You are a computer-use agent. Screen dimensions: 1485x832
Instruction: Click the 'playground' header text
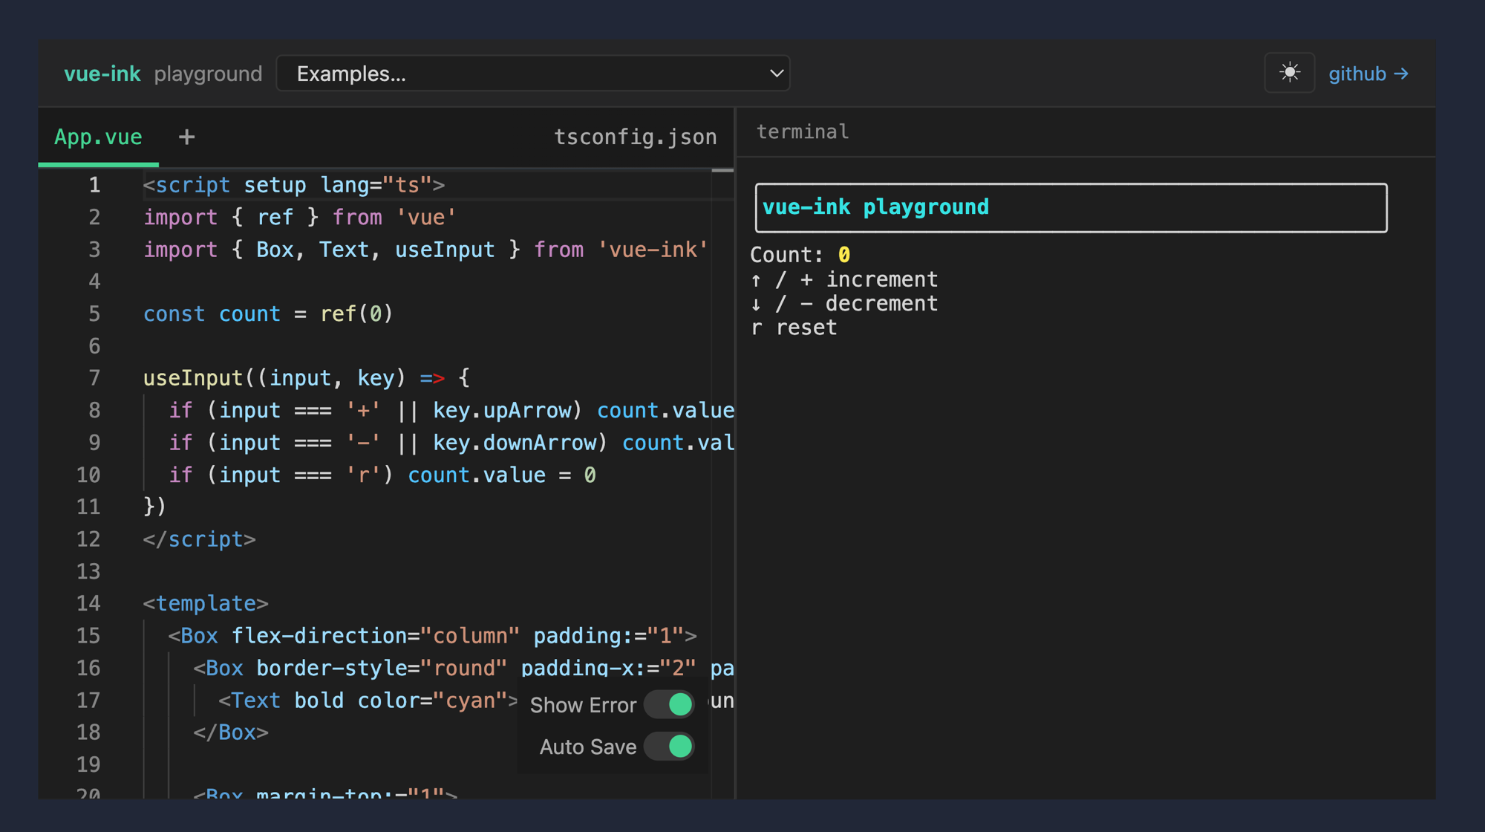[208, 74]
